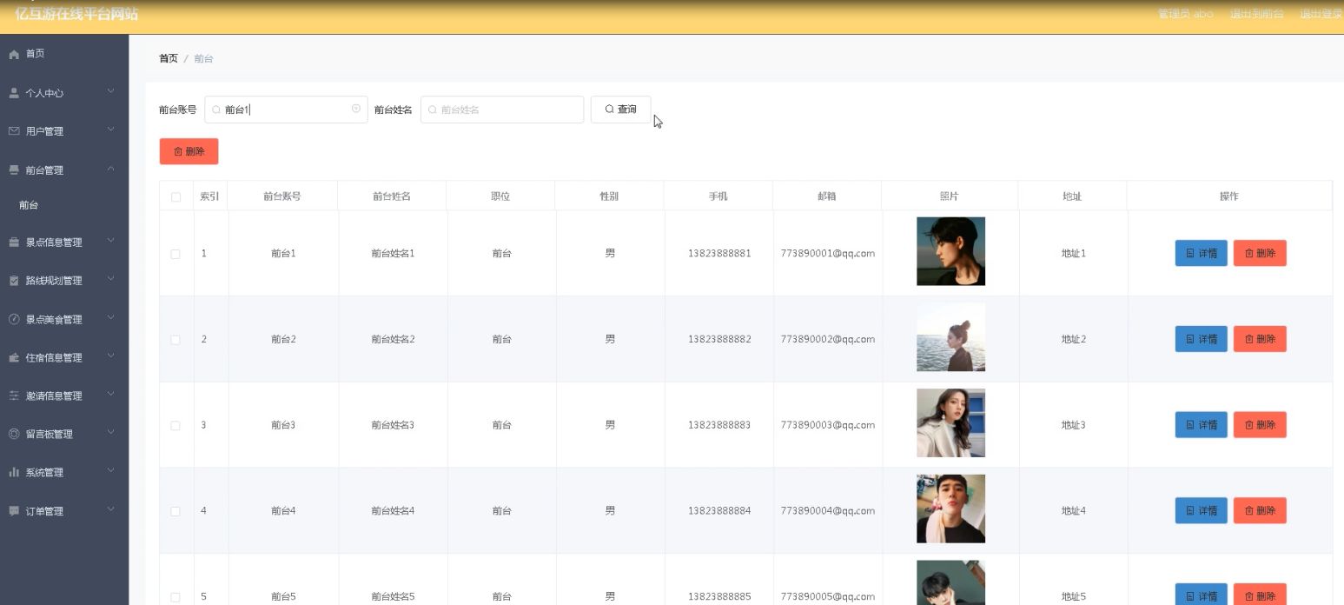Click the 前台账号 column header
Screen dimensions: 1344x605
(282, 196)
